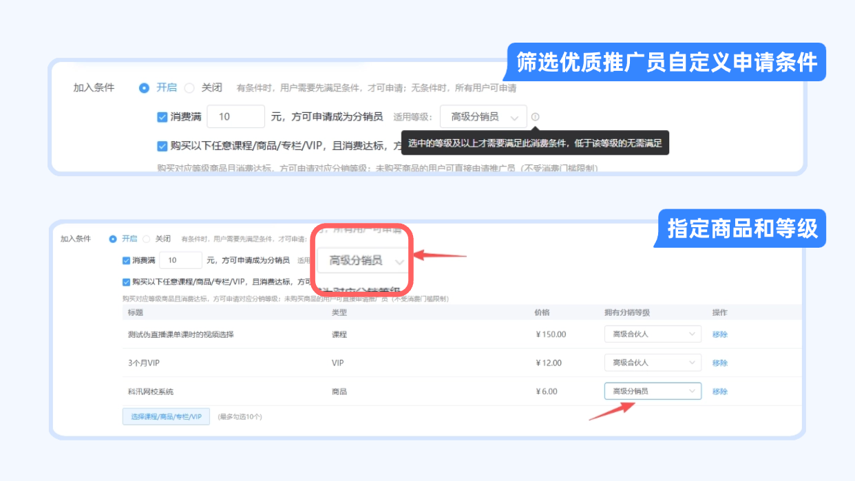Click the 标题 column header
The width and height of the screenshot is (855, 481).
click(136, 312)
